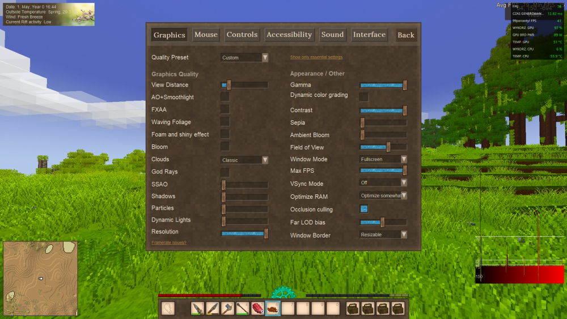Click the Field of View slider
The width and height of the screenshot is (567, 319).
[383, 147]
